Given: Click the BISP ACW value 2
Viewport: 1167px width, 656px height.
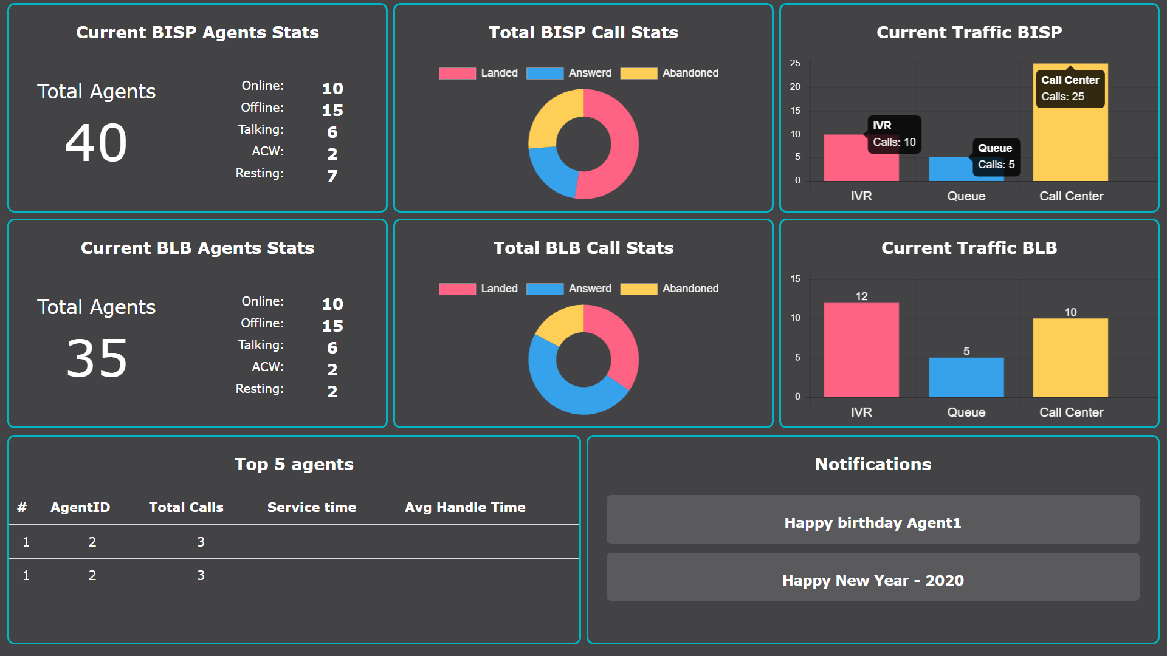Looking at the screenshot, I should coord(332,154).
